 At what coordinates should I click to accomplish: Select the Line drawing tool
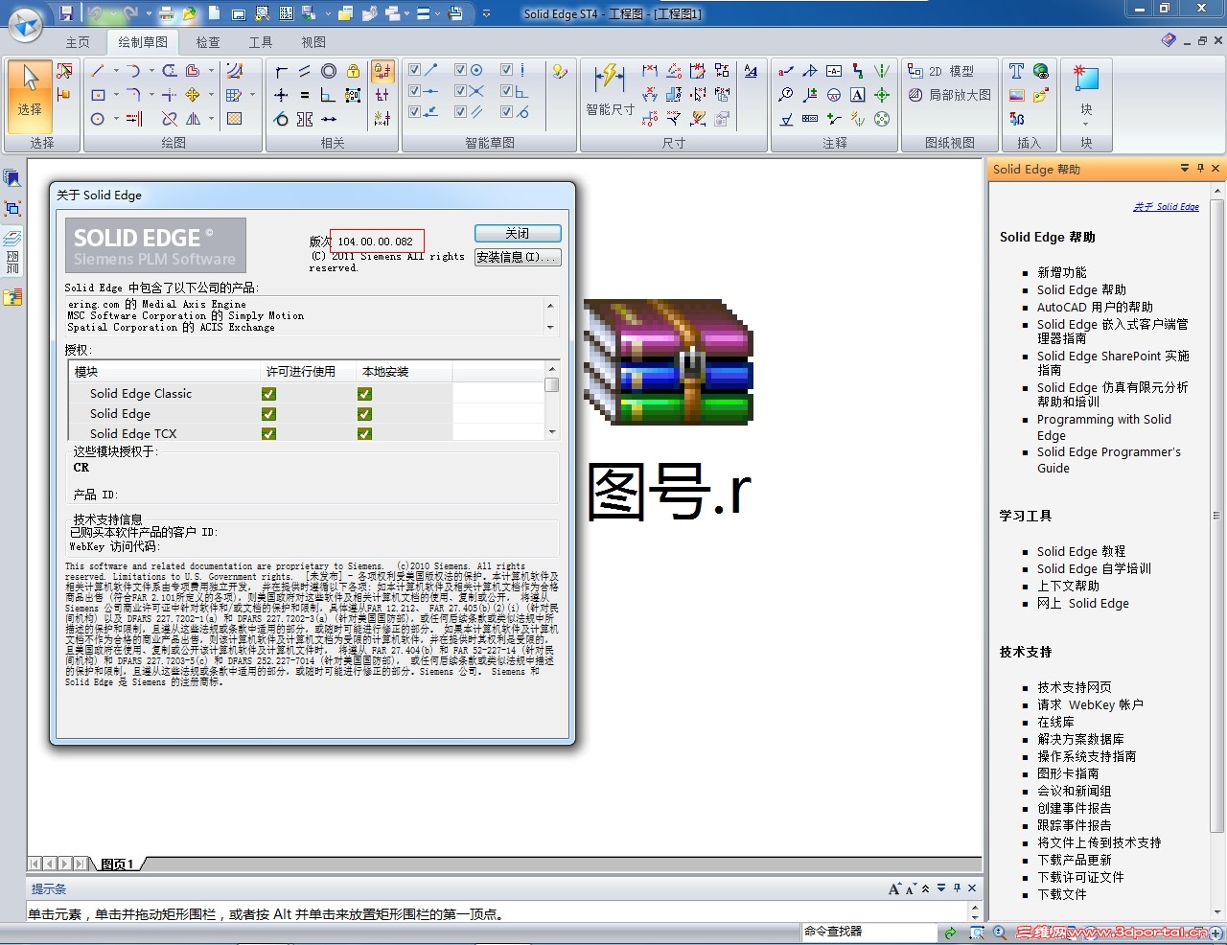coord(98,71)
